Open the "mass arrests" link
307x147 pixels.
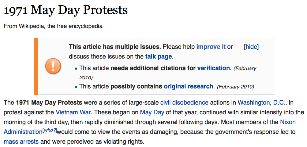[21, 141]
